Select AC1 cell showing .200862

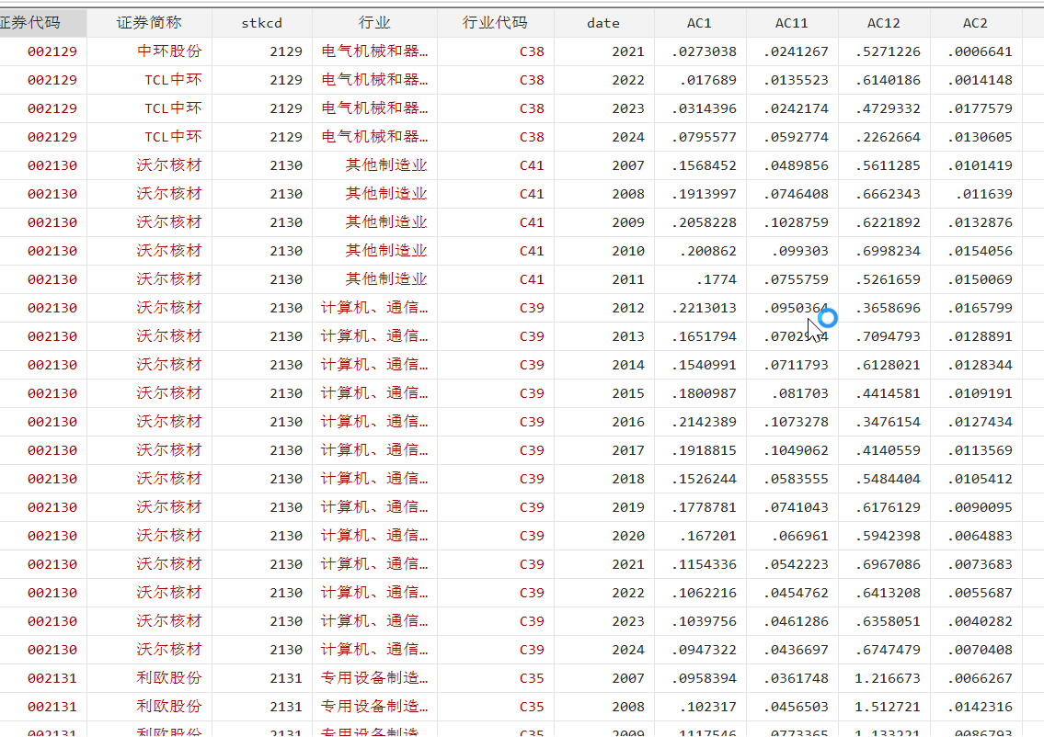click(708, 251)
